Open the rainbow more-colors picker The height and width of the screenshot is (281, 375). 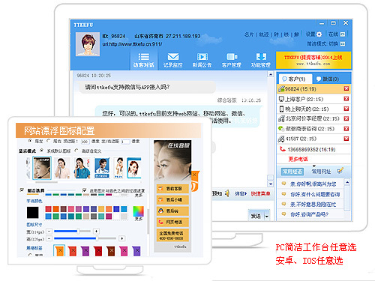[138, 211]
